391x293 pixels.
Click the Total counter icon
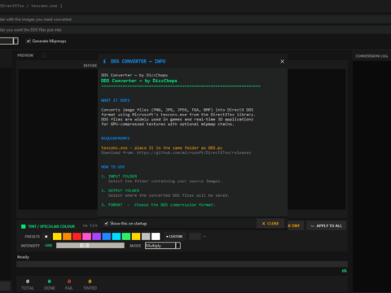pyautogui.click(x=28, y=282)
